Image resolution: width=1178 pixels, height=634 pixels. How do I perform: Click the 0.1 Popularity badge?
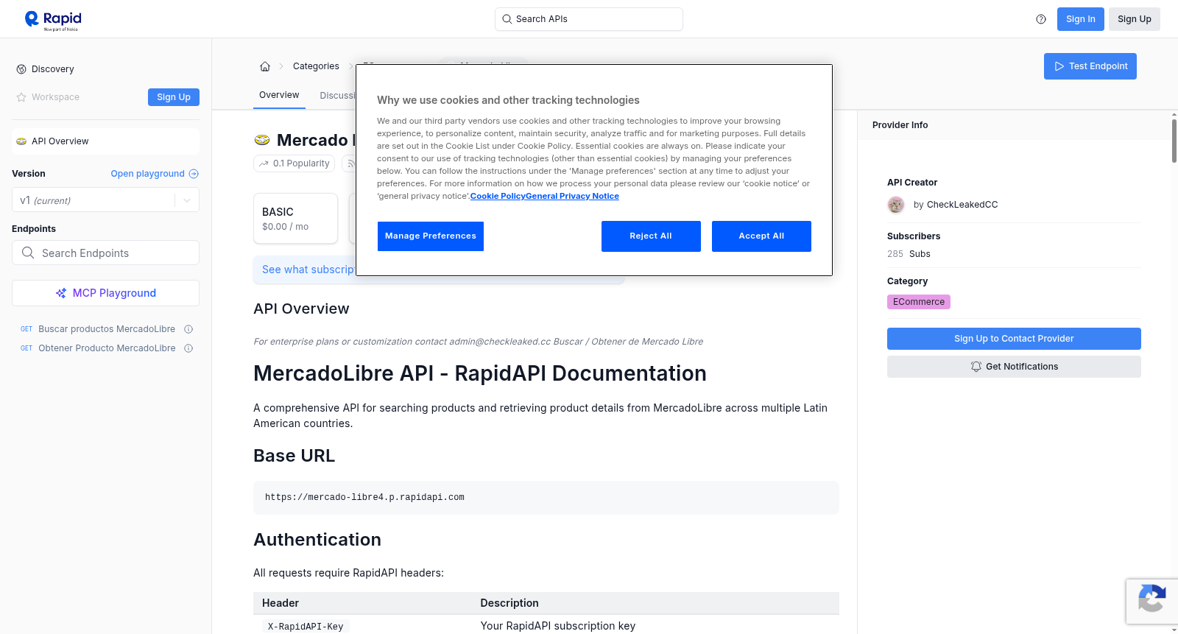pos(294,163)
